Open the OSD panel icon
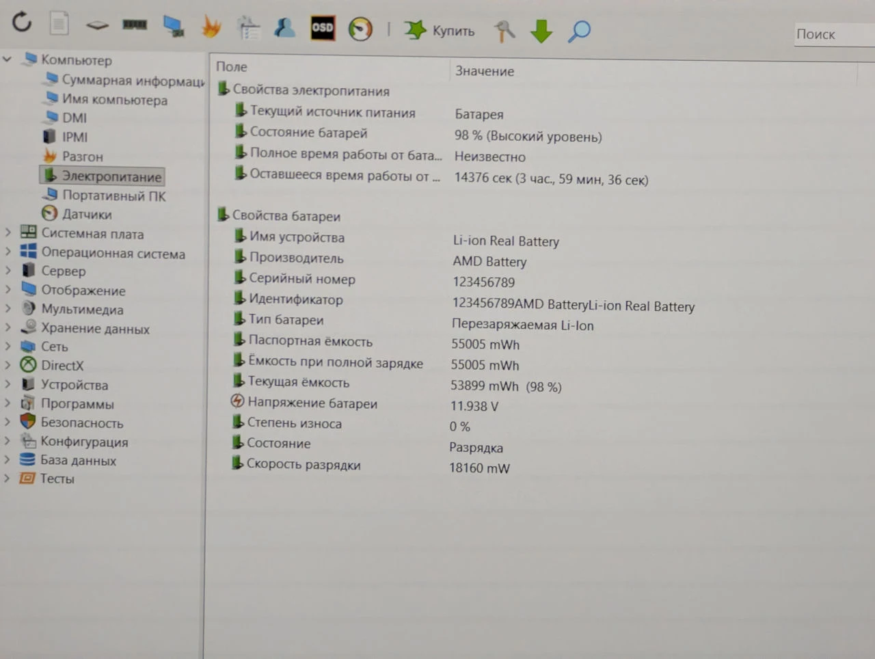This screenshot has width=875, height=659. click(x=322, y=28)
